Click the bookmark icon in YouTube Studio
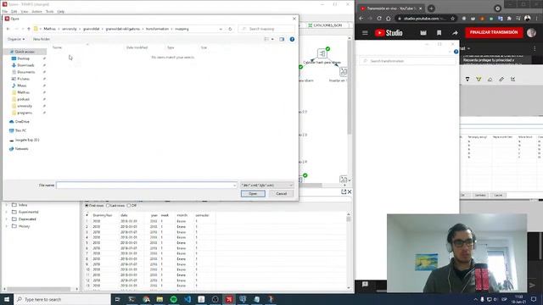The image size is (543, 305). tap(439, 33)
